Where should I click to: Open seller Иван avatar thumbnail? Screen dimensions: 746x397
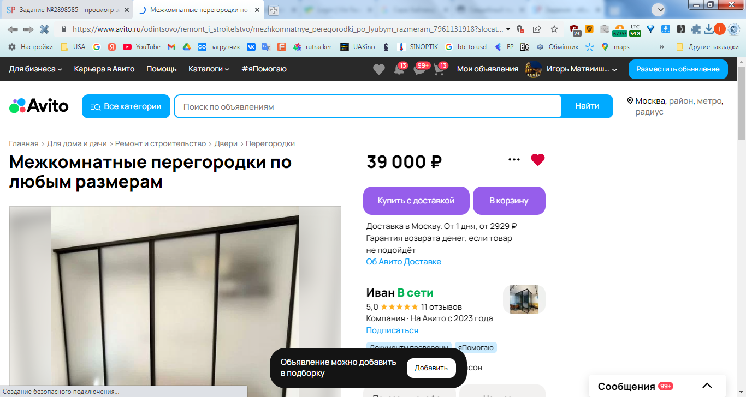coord(524,299)
